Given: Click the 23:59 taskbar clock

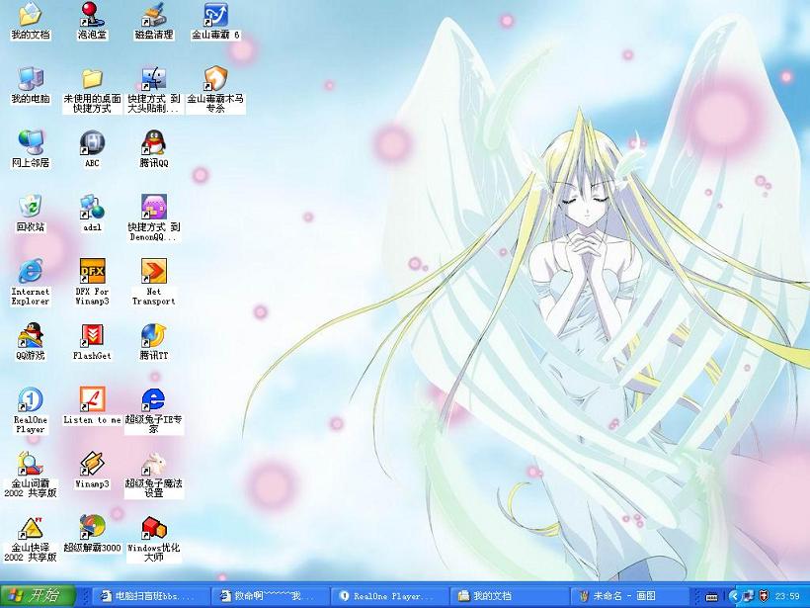Looking at the screenshot, I should (x=788, y=596).
